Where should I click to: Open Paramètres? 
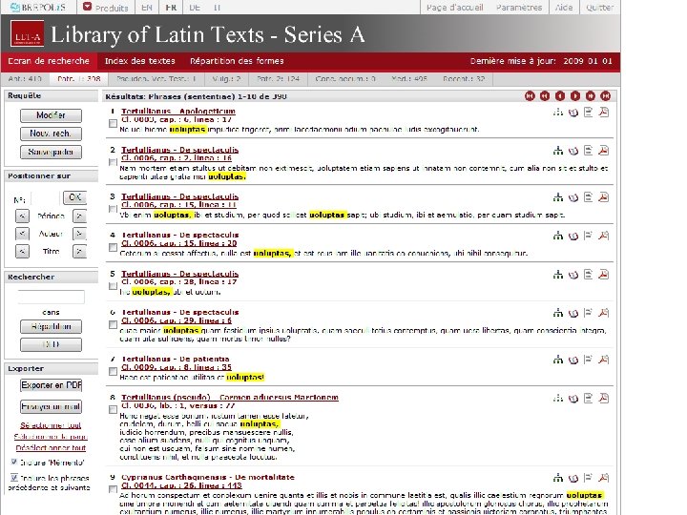[x=519, y=8]
